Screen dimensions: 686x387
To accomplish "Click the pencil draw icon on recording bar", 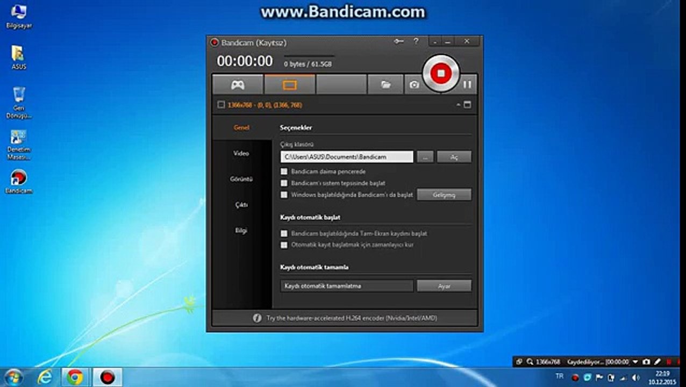I will point(657,362).
